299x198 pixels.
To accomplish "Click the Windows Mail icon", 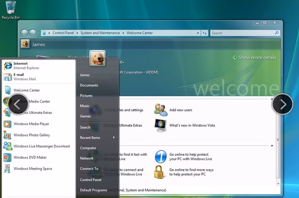I will click(x=8, y=77).
